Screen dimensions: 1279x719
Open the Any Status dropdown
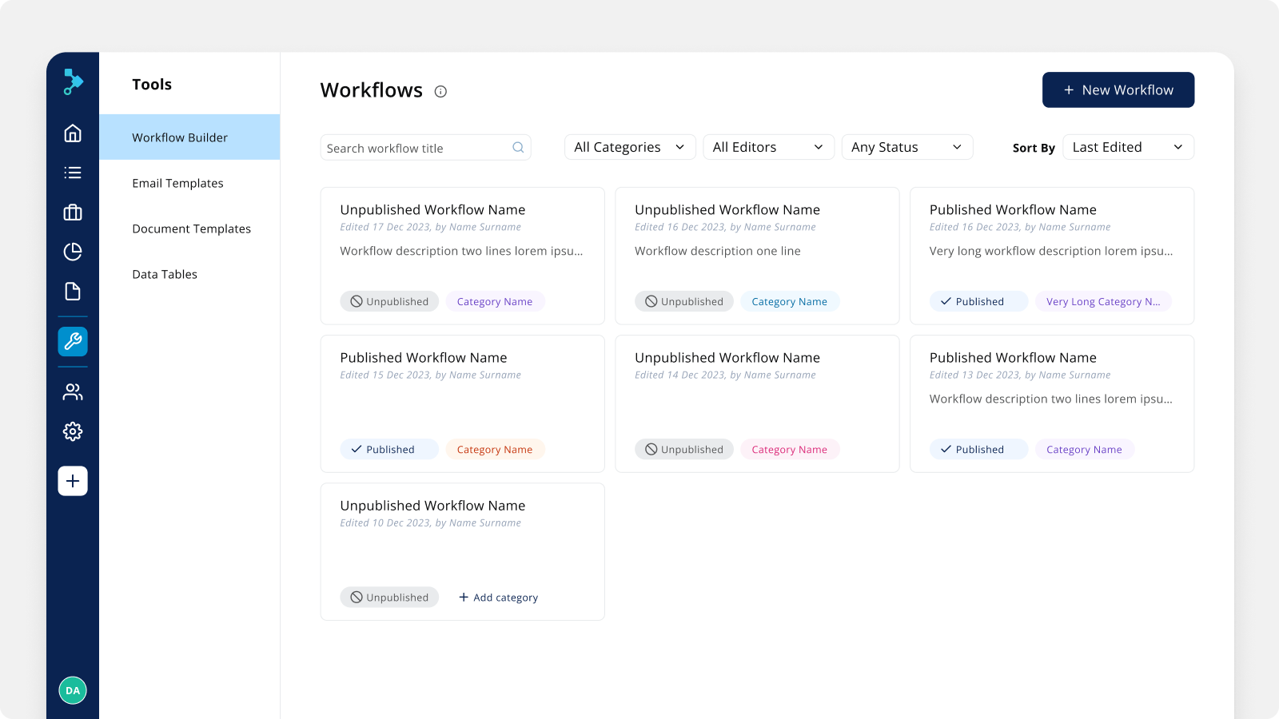click(906, 147)
